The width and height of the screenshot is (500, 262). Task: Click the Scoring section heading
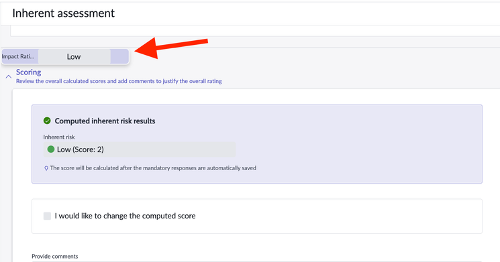point(28,72)
